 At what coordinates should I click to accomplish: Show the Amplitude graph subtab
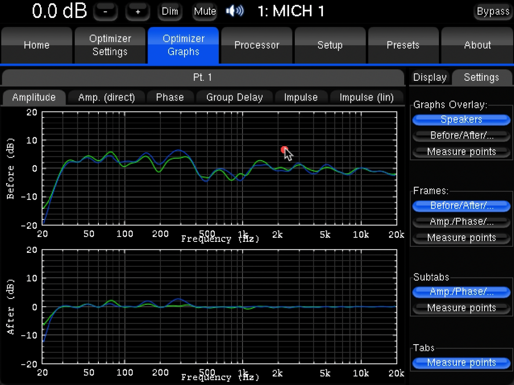(x=34, y=97)
